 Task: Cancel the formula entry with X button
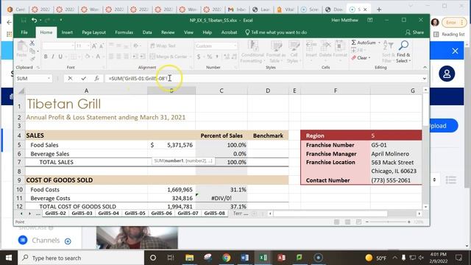pos(70,79)
